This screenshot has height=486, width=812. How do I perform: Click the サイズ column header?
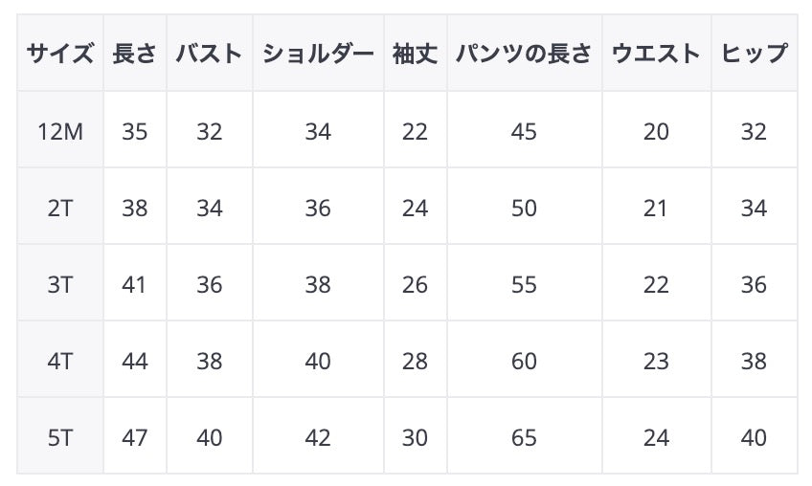[59, 54]
